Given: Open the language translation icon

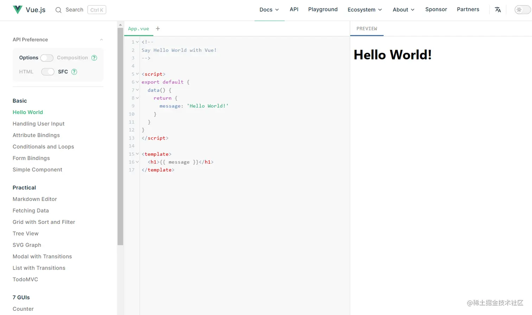Looking at the screenshot, I should pyautogui.click(x=498, y=10).
